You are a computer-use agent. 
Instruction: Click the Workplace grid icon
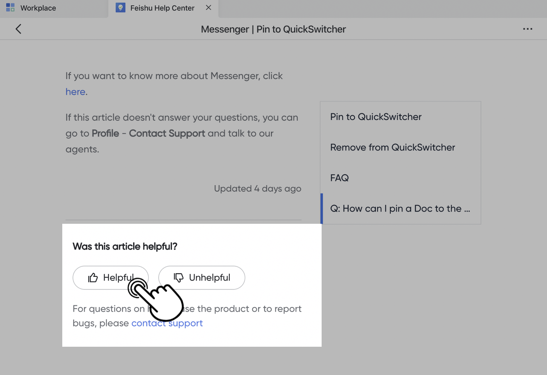coord(10,8)
